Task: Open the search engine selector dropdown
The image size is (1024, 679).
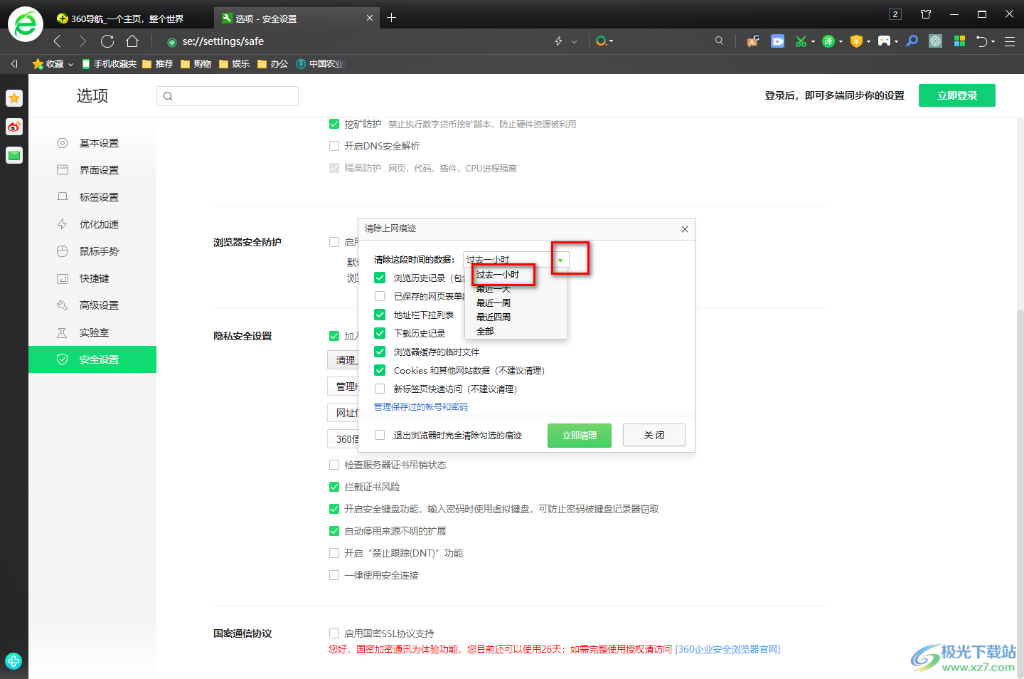Action: (604, 41)
